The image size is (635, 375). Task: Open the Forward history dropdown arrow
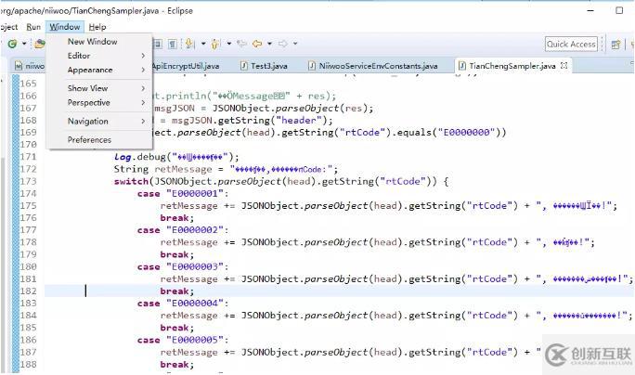(295, 44)
